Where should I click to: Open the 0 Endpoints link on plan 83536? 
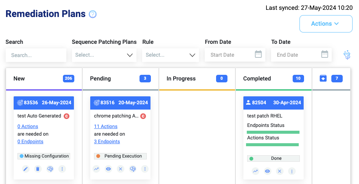point(30,142)
